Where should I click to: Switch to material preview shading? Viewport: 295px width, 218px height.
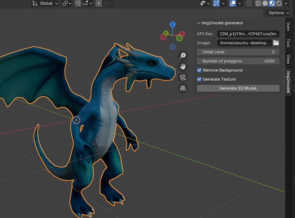click(x=272, y=3)
